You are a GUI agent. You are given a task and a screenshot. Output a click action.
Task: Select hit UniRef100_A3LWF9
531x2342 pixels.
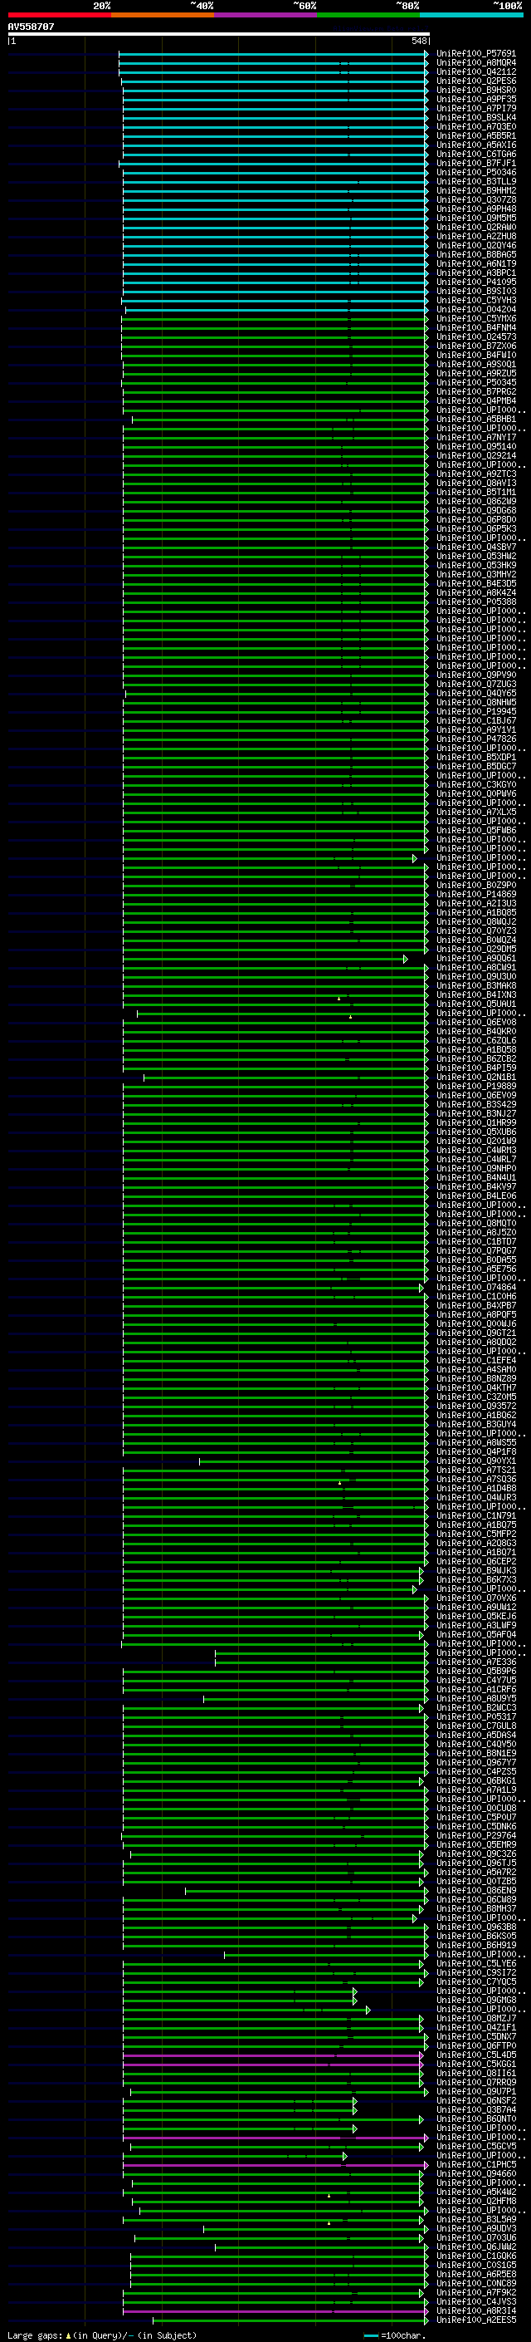coord(475,1625)
